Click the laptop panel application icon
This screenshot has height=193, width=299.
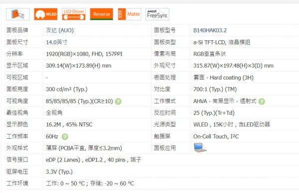[x=200, y=148]
